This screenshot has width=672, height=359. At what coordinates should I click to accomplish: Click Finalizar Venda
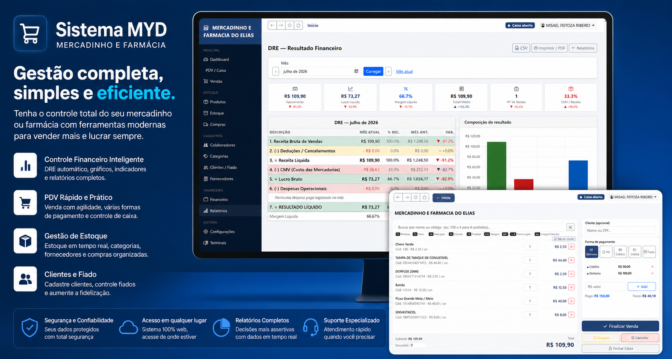pyautogui.click(x=620, y=326)
